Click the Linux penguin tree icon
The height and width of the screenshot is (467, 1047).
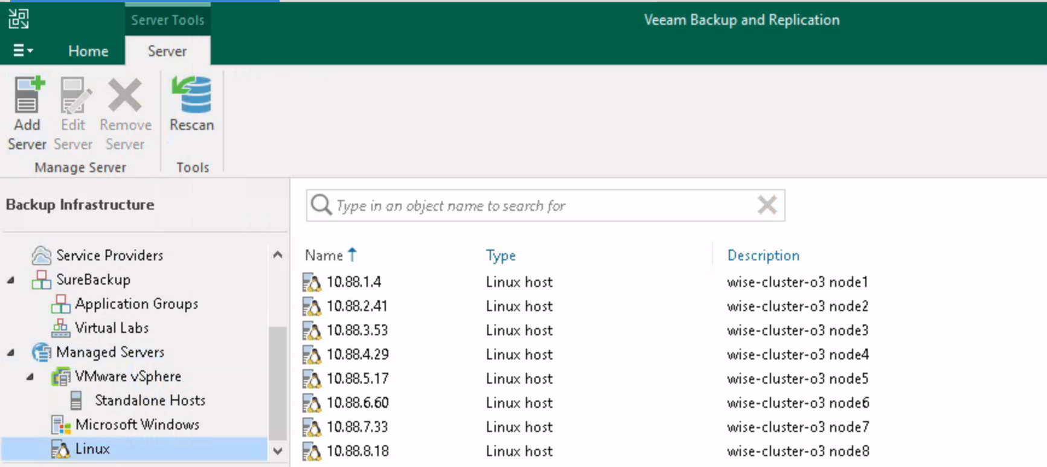(x=60, y=449)
